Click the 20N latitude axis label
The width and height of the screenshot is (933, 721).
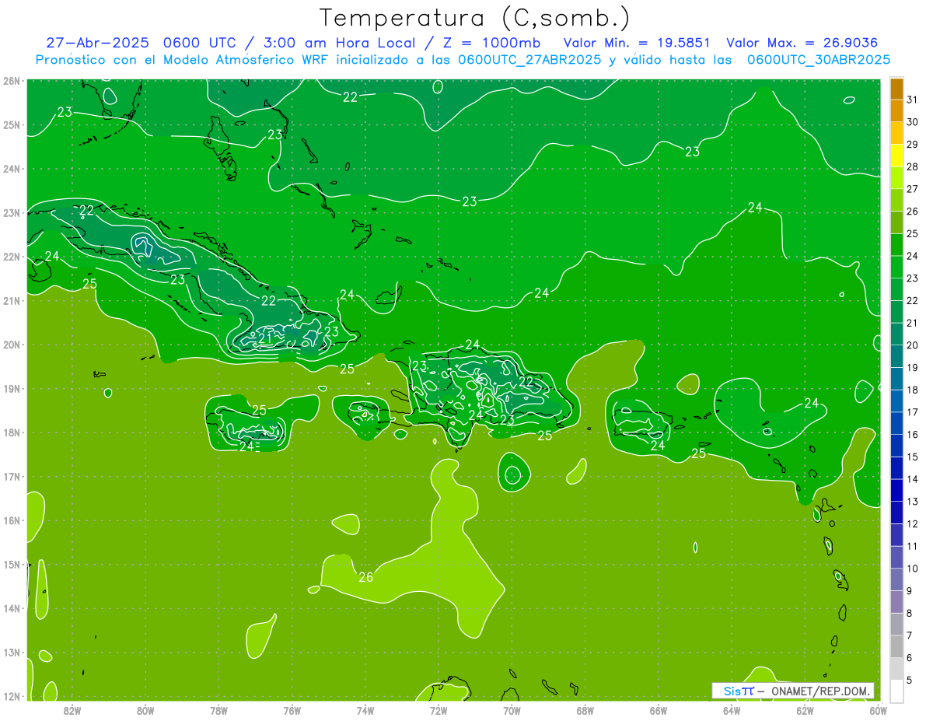[12, 345]
